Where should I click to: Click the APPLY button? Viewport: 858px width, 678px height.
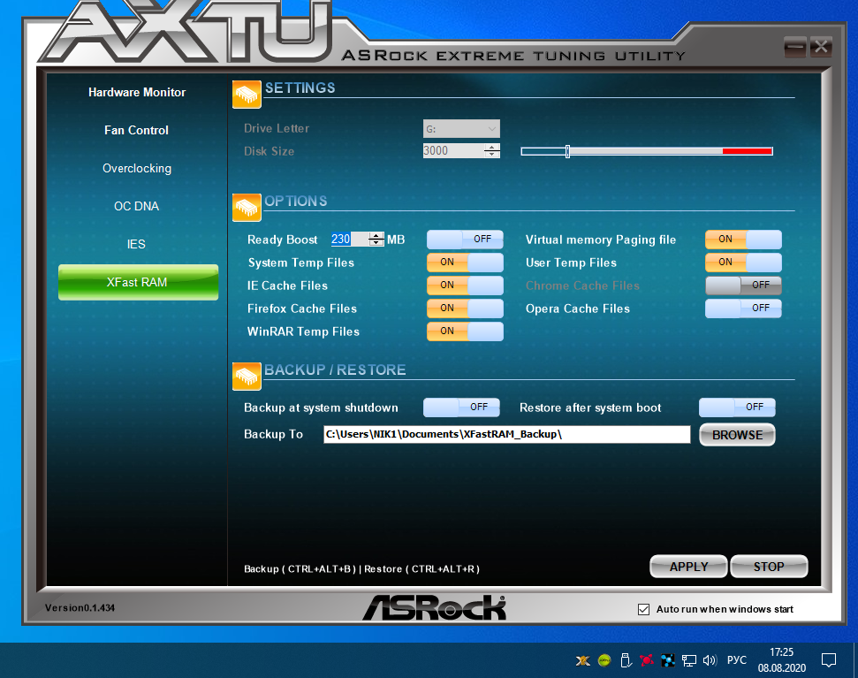688,567
